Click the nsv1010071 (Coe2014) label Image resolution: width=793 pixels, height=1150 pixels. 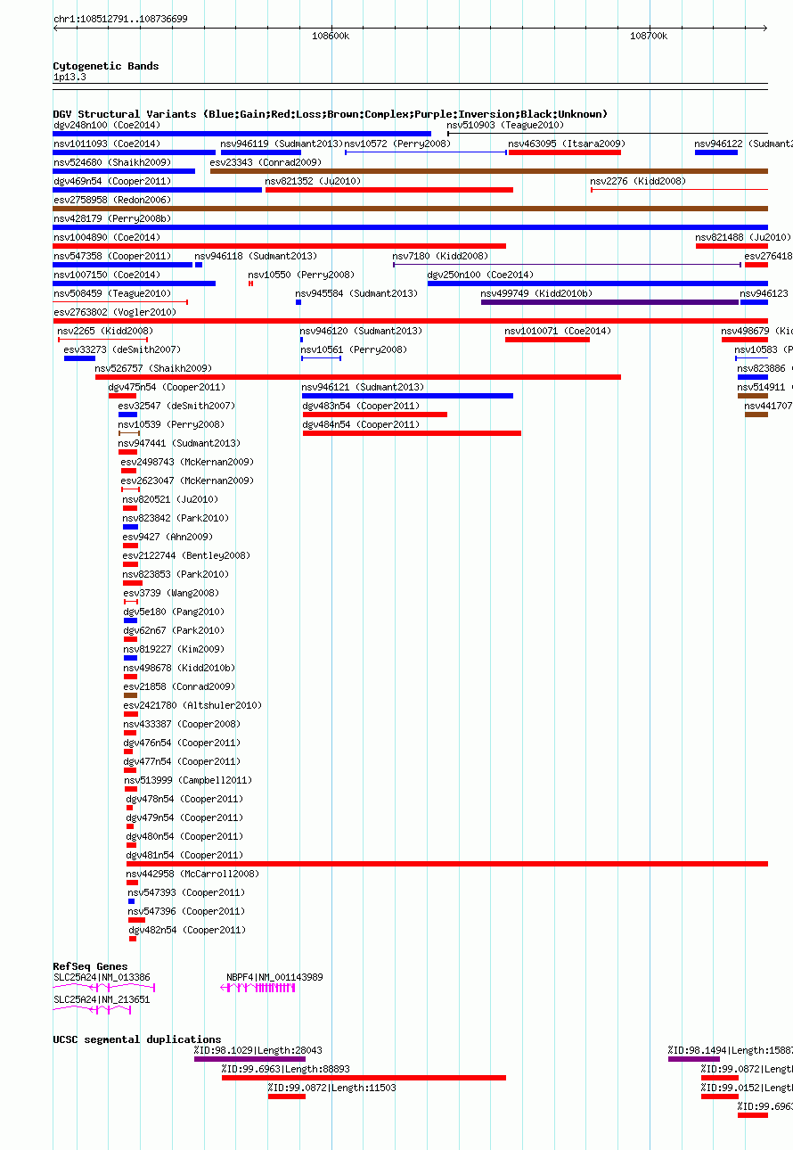tap(559, 331)
